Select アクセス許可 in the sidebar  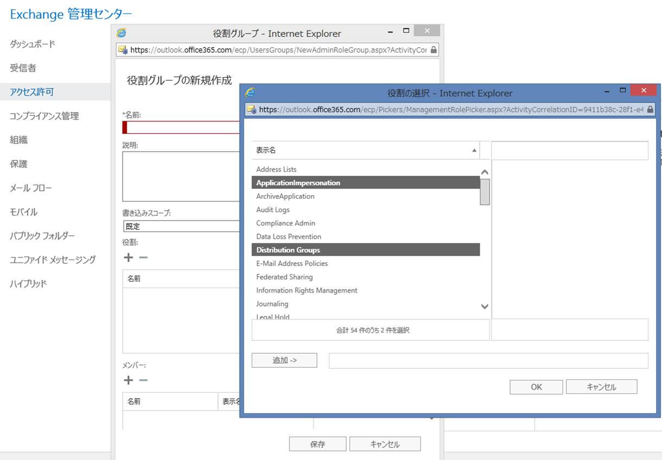pyautogui.click(x=32, y=92)
